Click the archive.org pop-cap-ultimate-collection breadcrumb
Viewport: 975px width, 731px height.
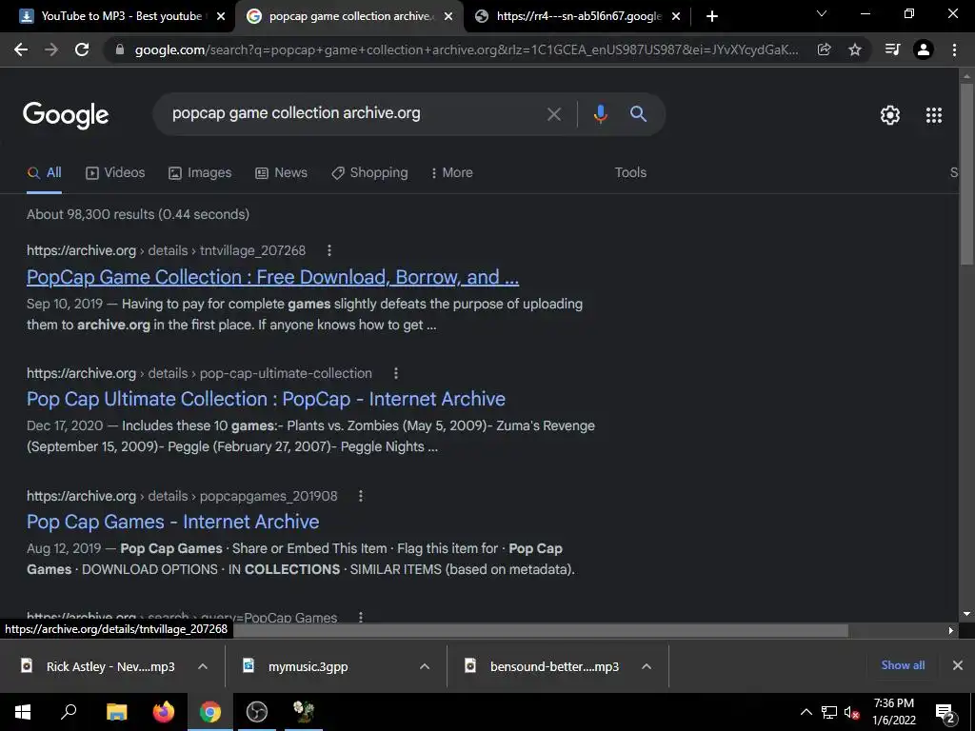tap(199, 373)
